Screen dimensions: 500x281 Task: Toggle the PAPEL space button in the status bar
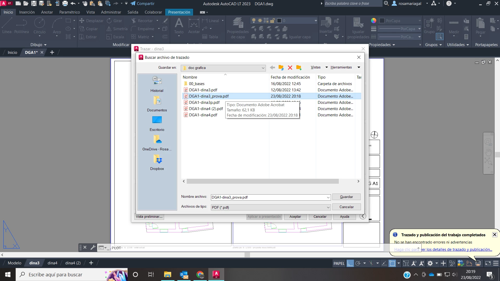(x=339, y=263)
